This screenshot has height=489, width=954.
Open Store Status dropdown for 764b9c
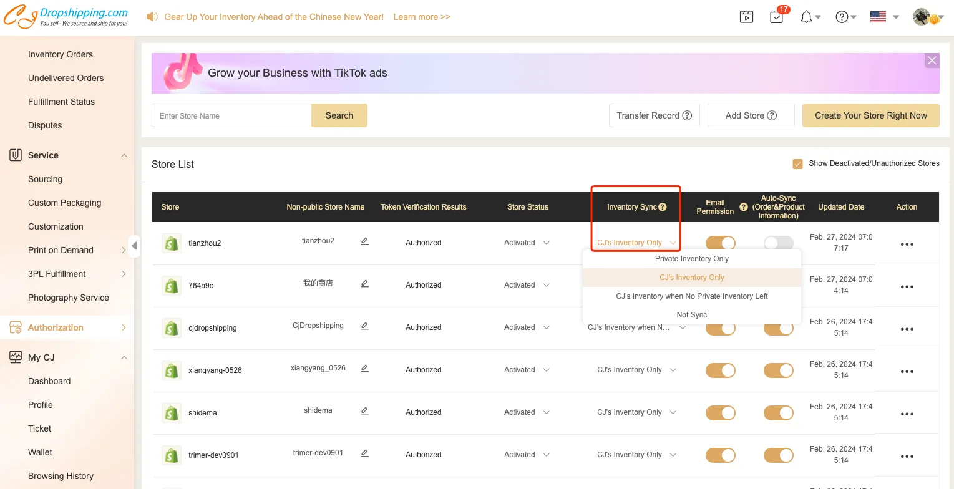coord(527,285)
